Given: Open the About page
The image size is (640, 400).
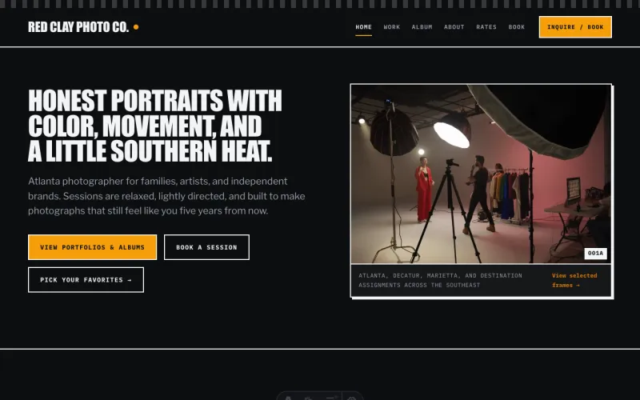Looking at the screenshot, I should (454, 27).
